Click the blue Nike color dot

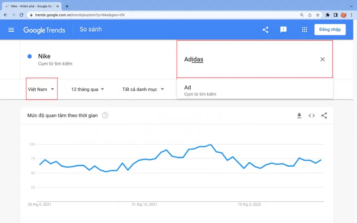pyautogui.click(x=30, y=56)
